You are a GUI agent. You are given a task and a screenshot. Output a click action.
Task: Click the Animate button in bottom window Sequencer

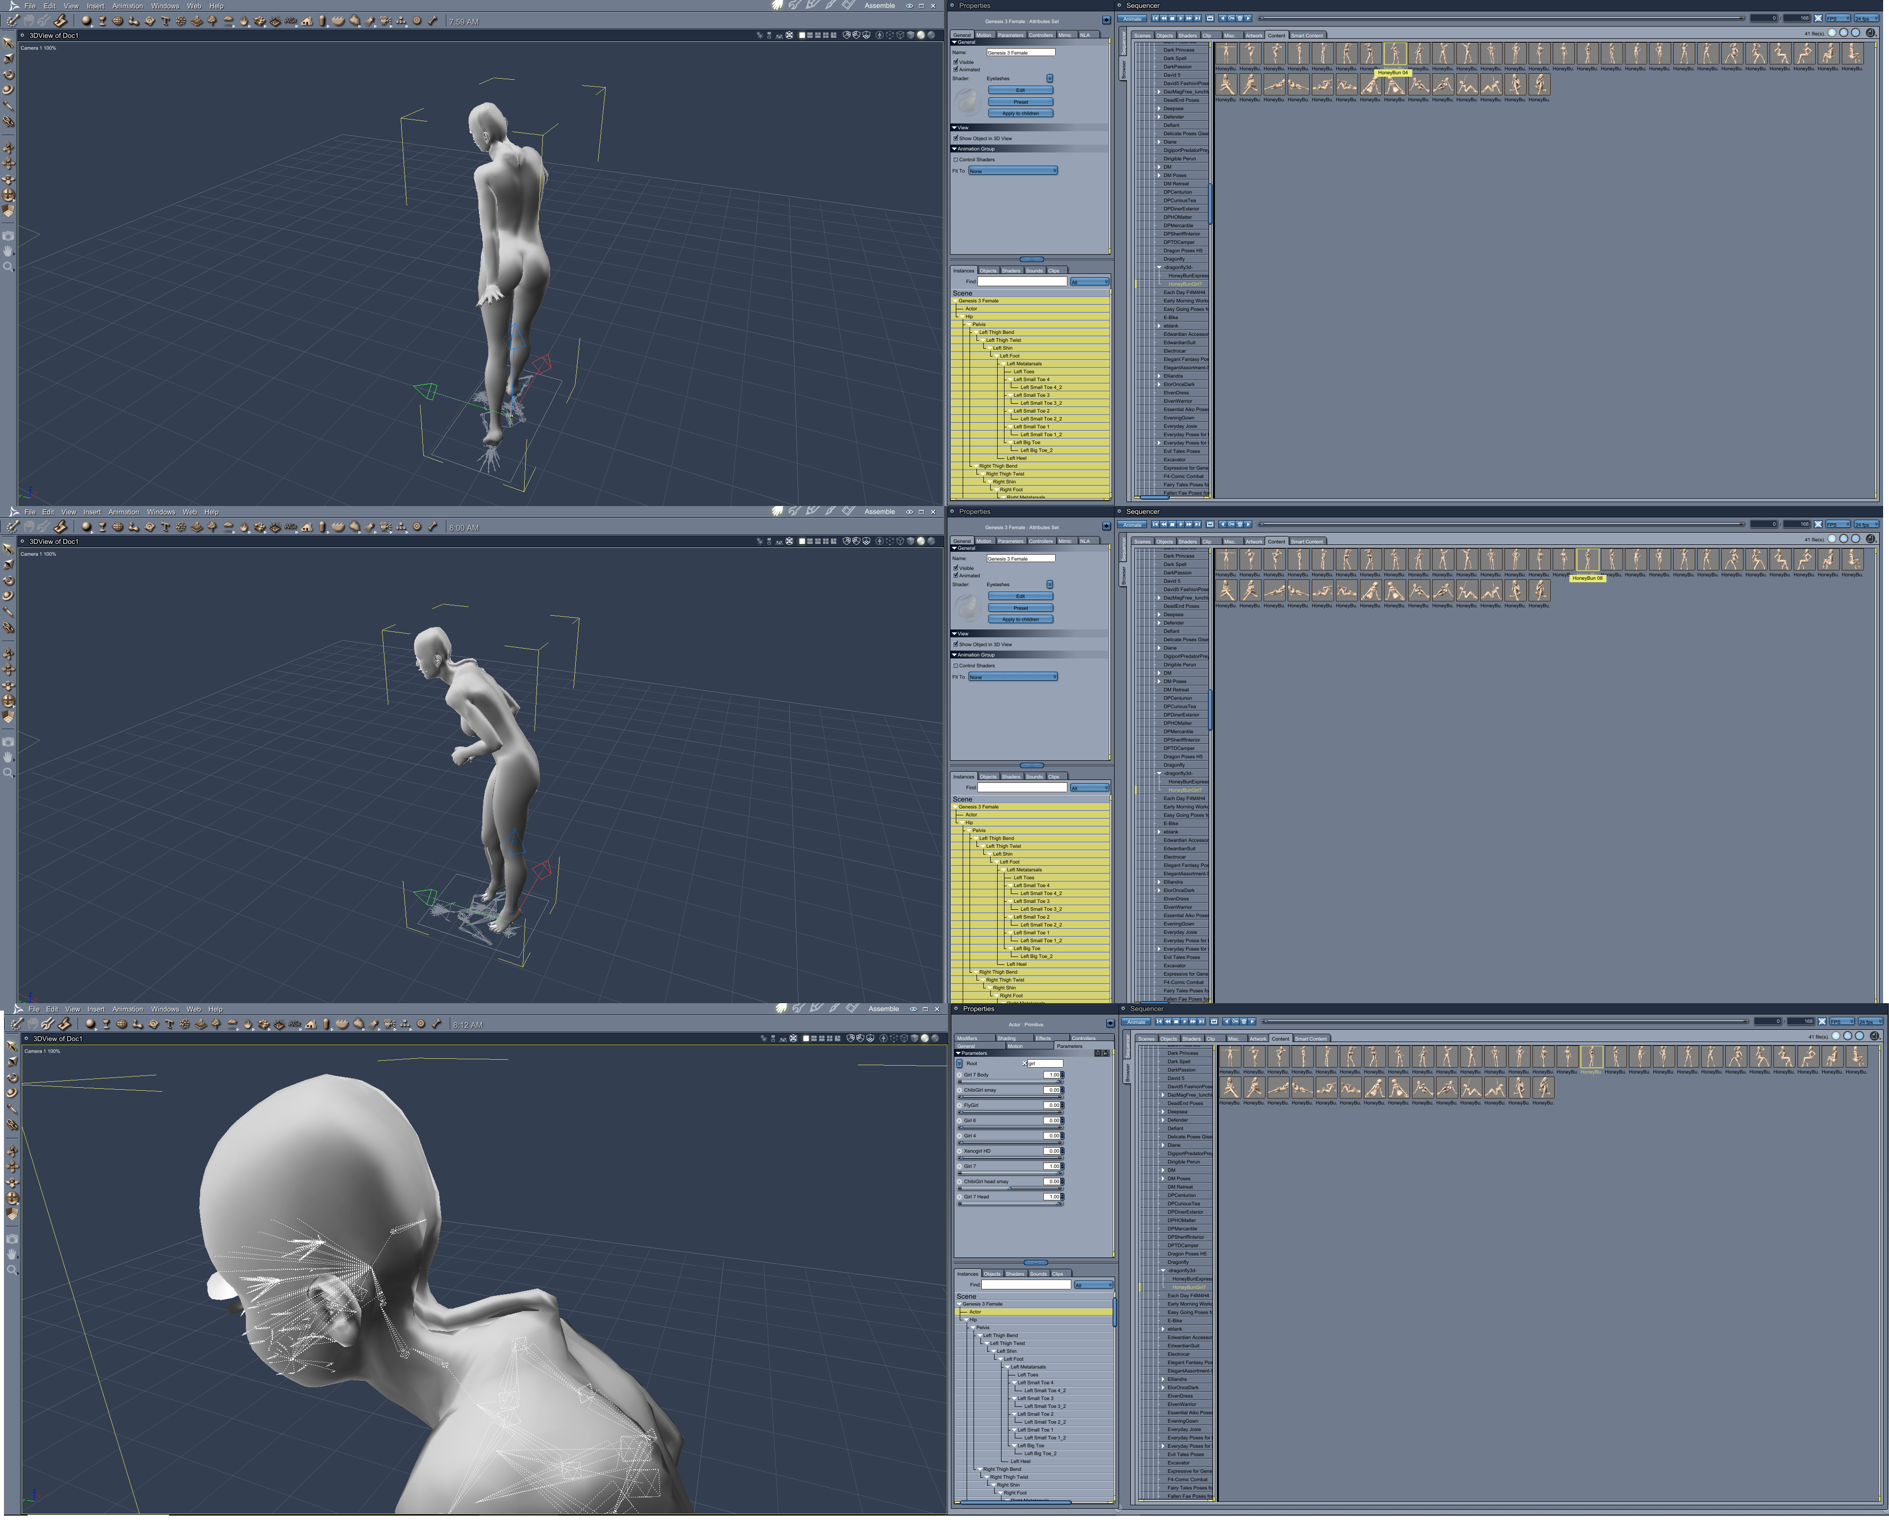point(1137,1021)
